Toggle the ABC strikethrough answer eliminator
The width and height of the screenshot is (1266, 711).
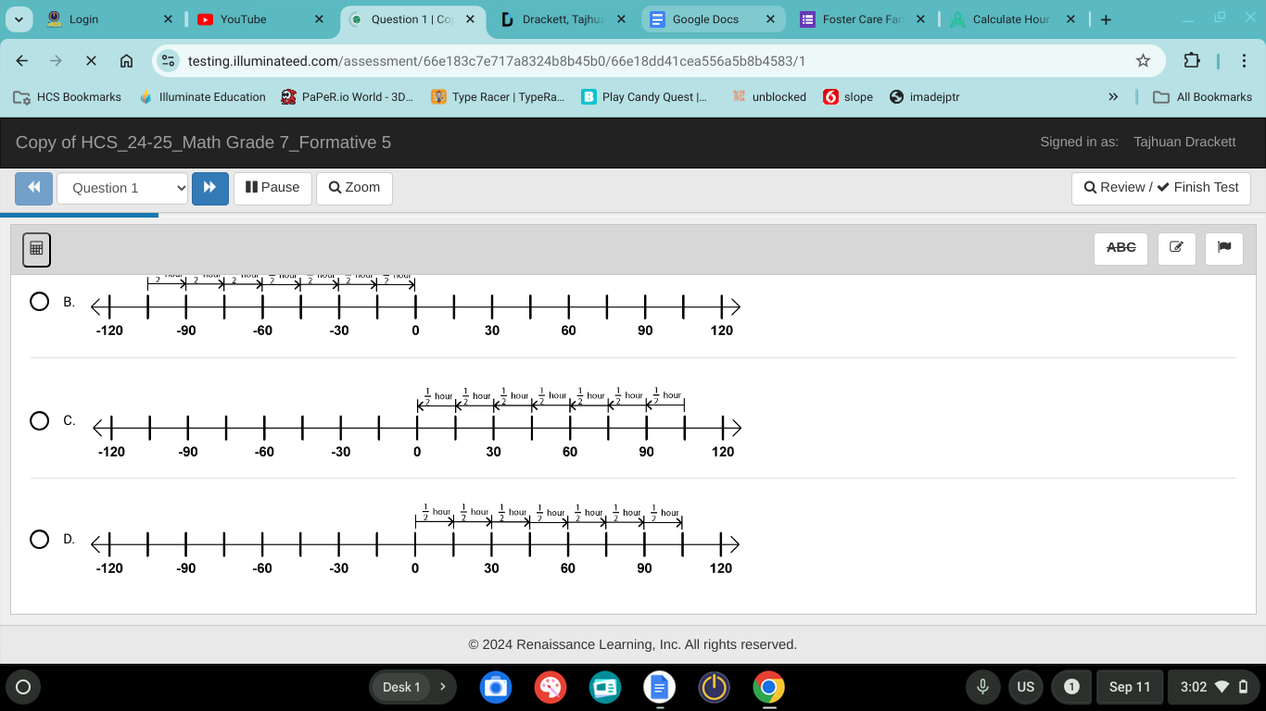click(x=1120, y=248)
